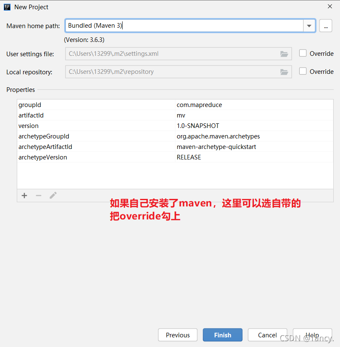Screen dimensions: 340x347
Task: Open Help for this dialog
Action: tap(312, 335)
